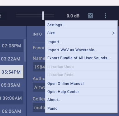Switch to the INFO tab
Image resolution: width=119 pixels, height=116 pixels.
tap(37, 34)
